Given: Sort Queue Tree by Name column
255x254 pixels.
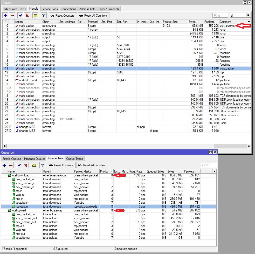Looking at the screenshot, I should click(x=25, y=171).
